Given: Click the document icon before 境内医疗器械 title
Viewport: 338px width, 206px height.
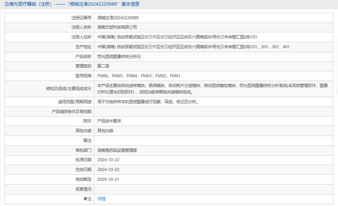Looking at the screenshot, I should [7, 4].
